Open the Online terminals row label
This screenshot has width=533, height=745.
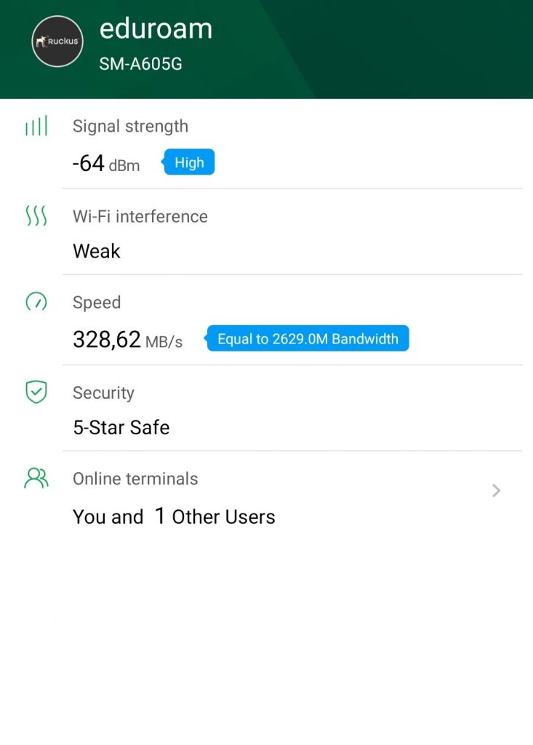point(135,479)
